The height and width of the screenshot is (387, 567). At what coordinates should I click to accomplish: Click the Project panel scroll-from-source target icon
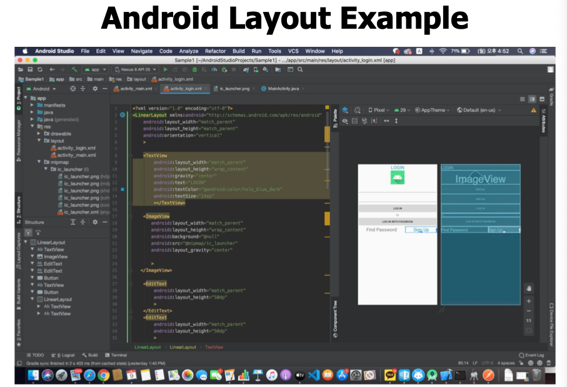(x=73, y=89)
